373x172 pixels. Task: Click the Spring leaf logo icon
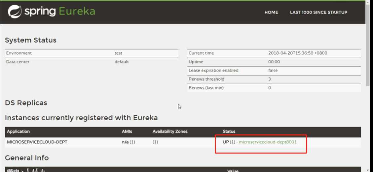click(15, 12)
